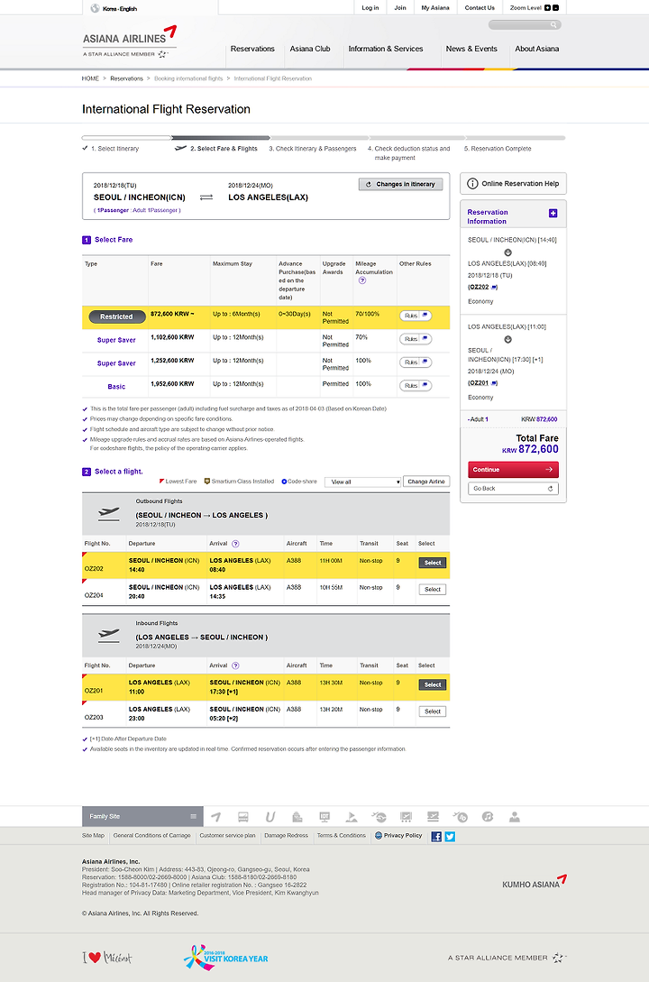Image resolution: width=649 pixels, height=982 pixels.
Task: Click the Online Reservation Help info icon
Action: pyautogui.click(x=472, y=183)
